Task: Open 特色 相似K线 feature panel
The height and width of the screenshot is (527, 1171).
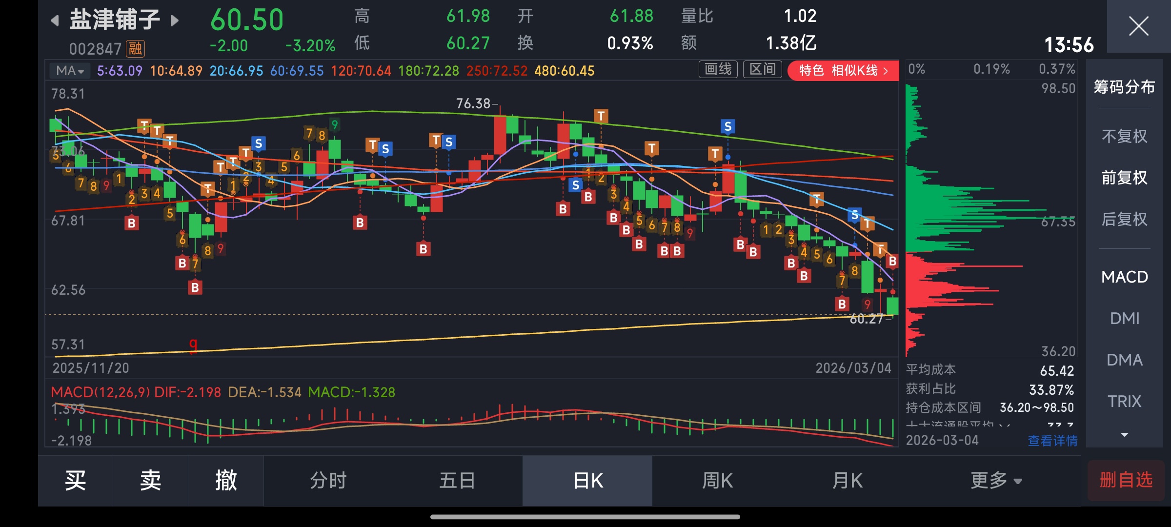Action: point(843,71)
